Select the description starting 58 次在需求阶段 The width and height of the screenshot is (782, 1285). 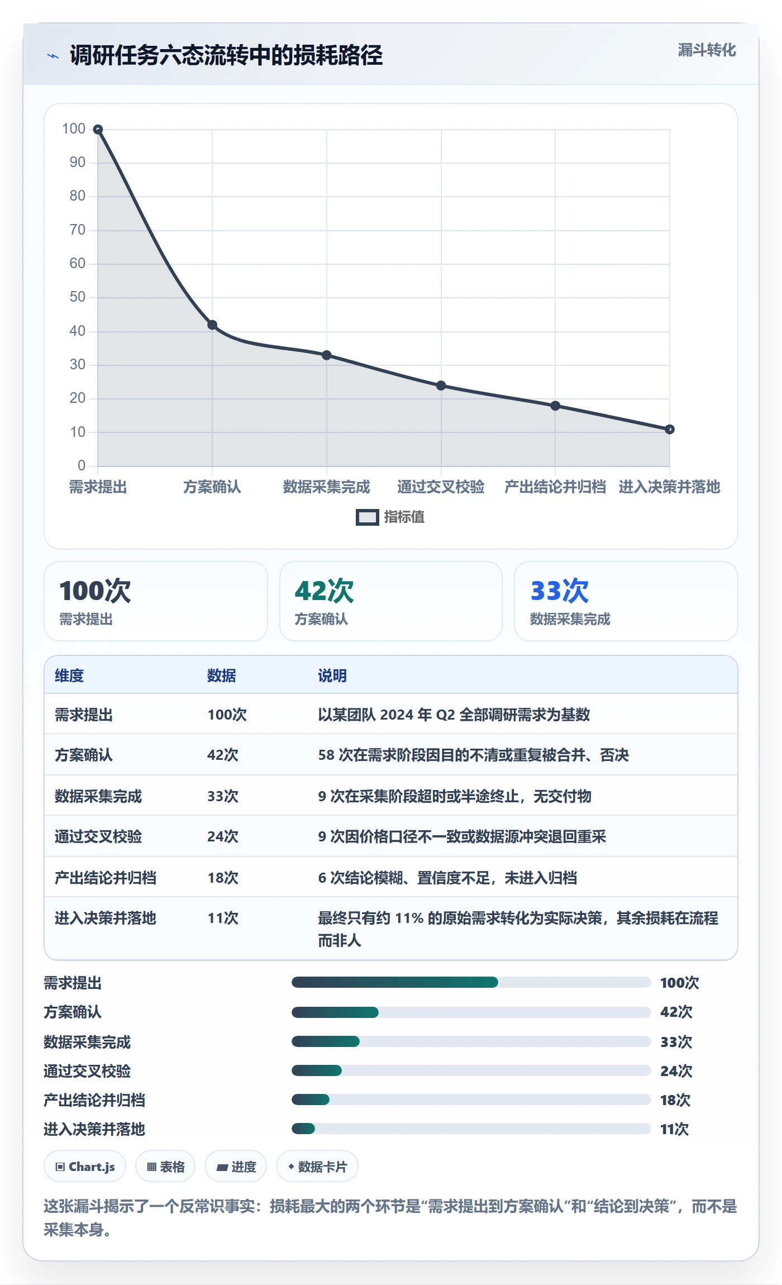(x=474, y=755)
